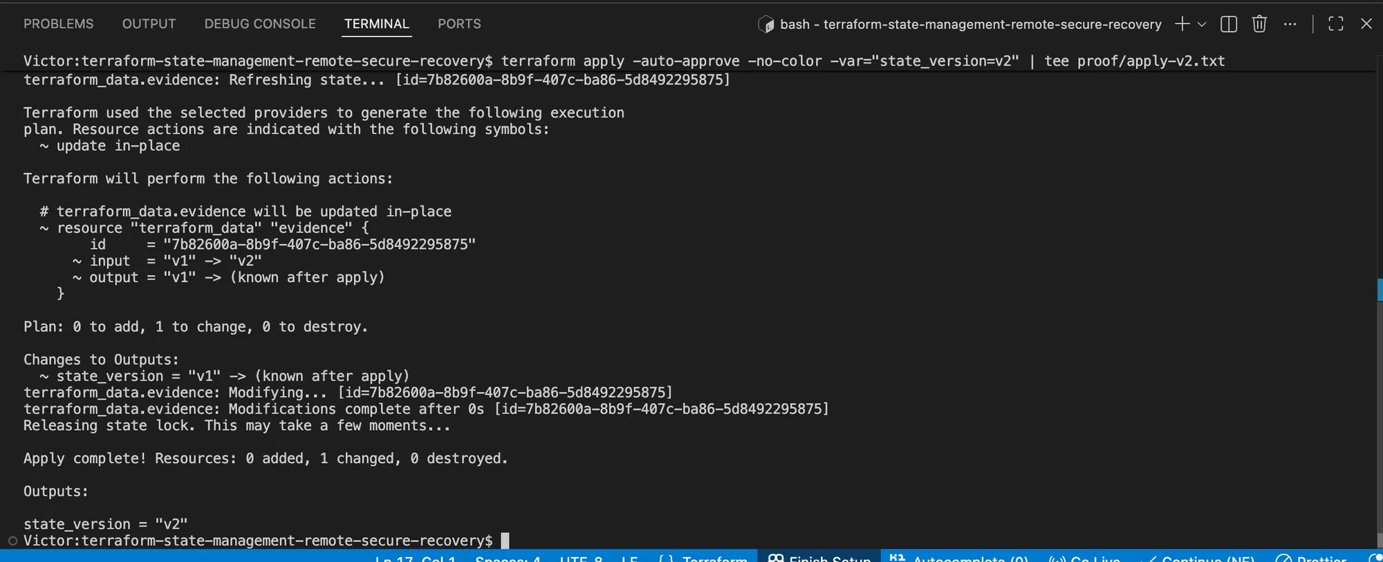Select the DEBUG CONSOLE tab
Screen dimensions: 1383x562
click(x=260, y=24)
